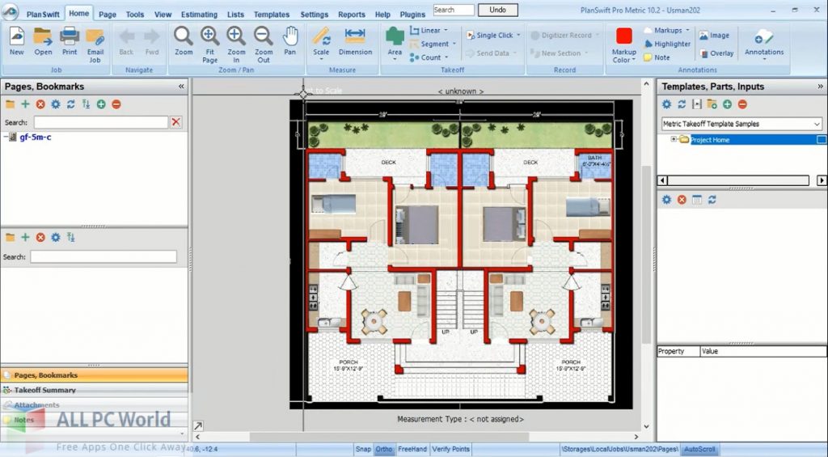Open the Scale tool

[x=321, y=36]
